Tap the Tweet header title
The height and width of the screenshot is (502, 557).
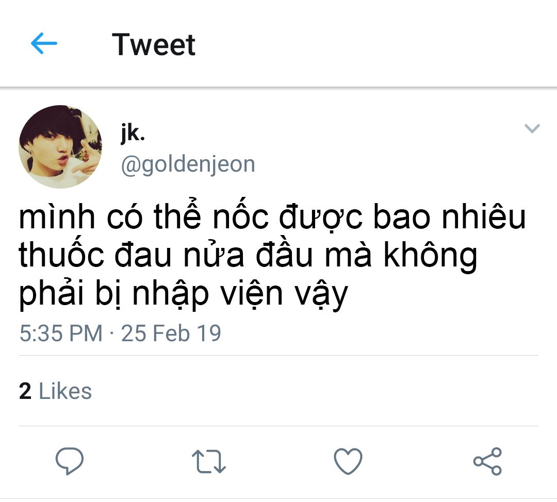(x=154, y=45)
